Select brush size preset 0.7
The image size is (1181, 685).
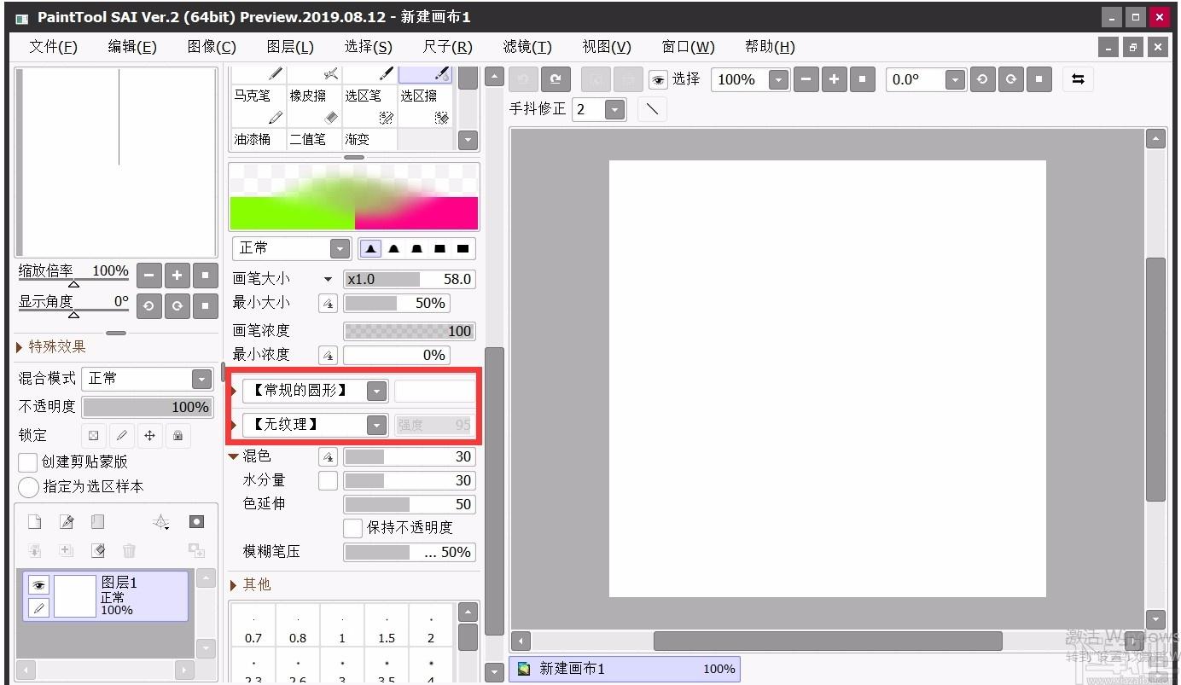[x=253, y=626]
